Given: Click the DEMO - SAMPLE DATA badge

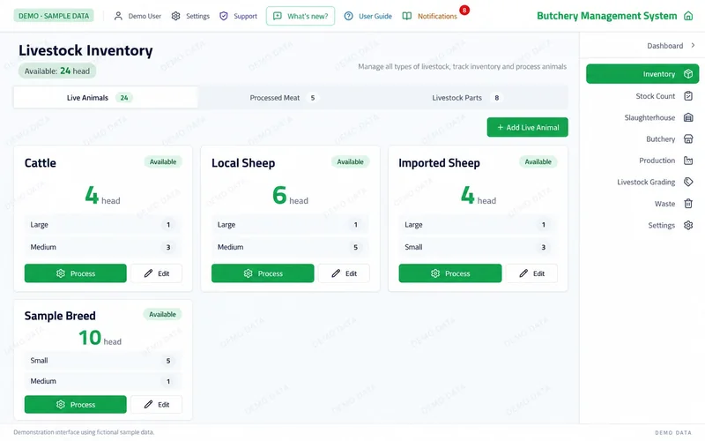Looking at the screenshot, I should click(x=54, y=16).
